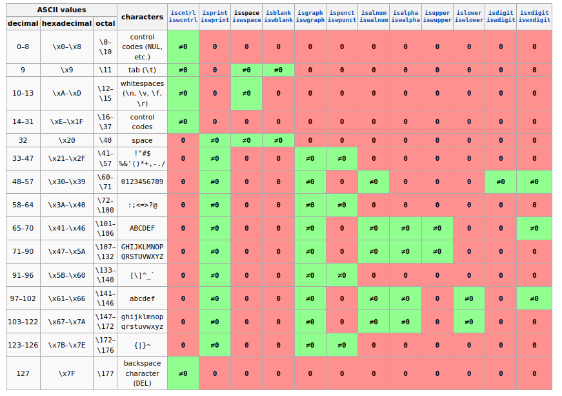The height and width of the screenshot is (396, 562).
Task: Open the iswlower link
Action: click(469, 20)
